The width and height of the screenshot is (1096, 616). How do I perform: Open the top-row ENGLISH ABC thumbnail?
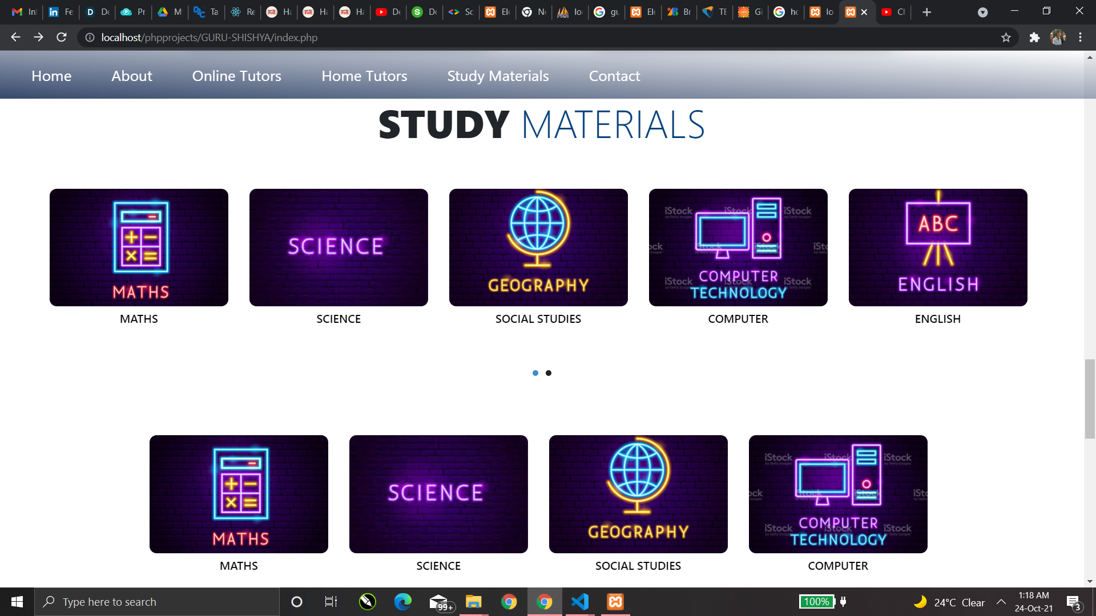point(938,248)
